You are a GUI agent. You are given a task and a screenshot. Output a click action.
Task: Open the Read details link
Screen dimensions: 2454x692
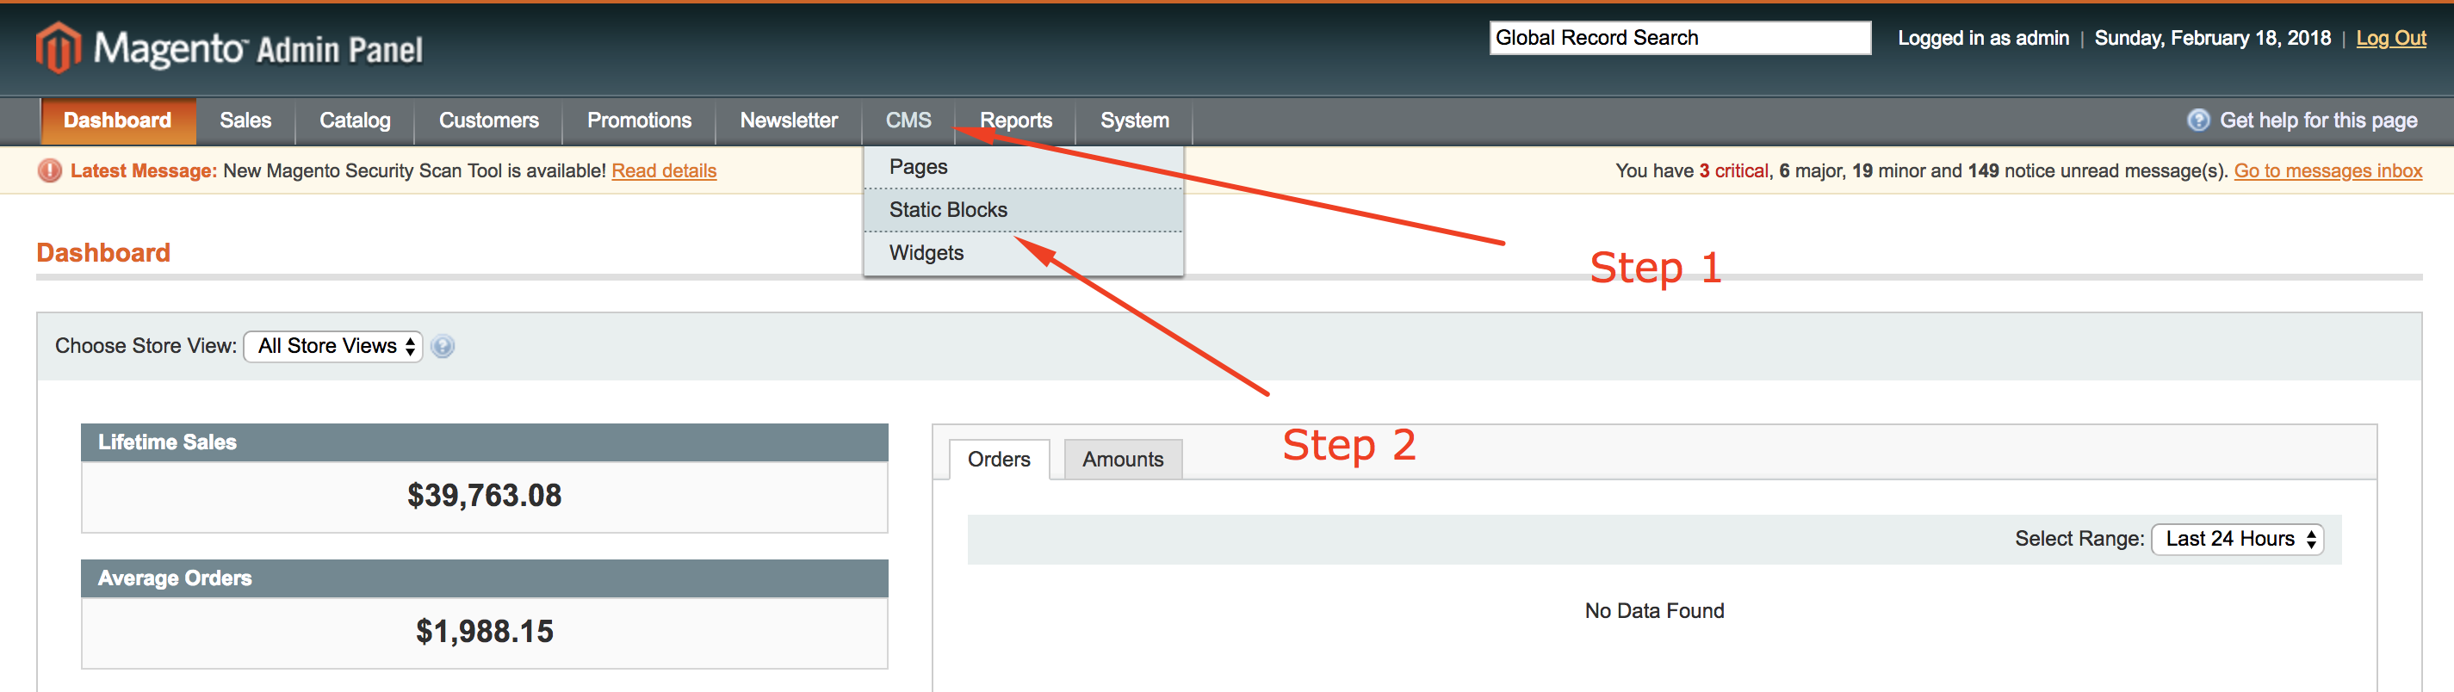(x=664, y=171)
